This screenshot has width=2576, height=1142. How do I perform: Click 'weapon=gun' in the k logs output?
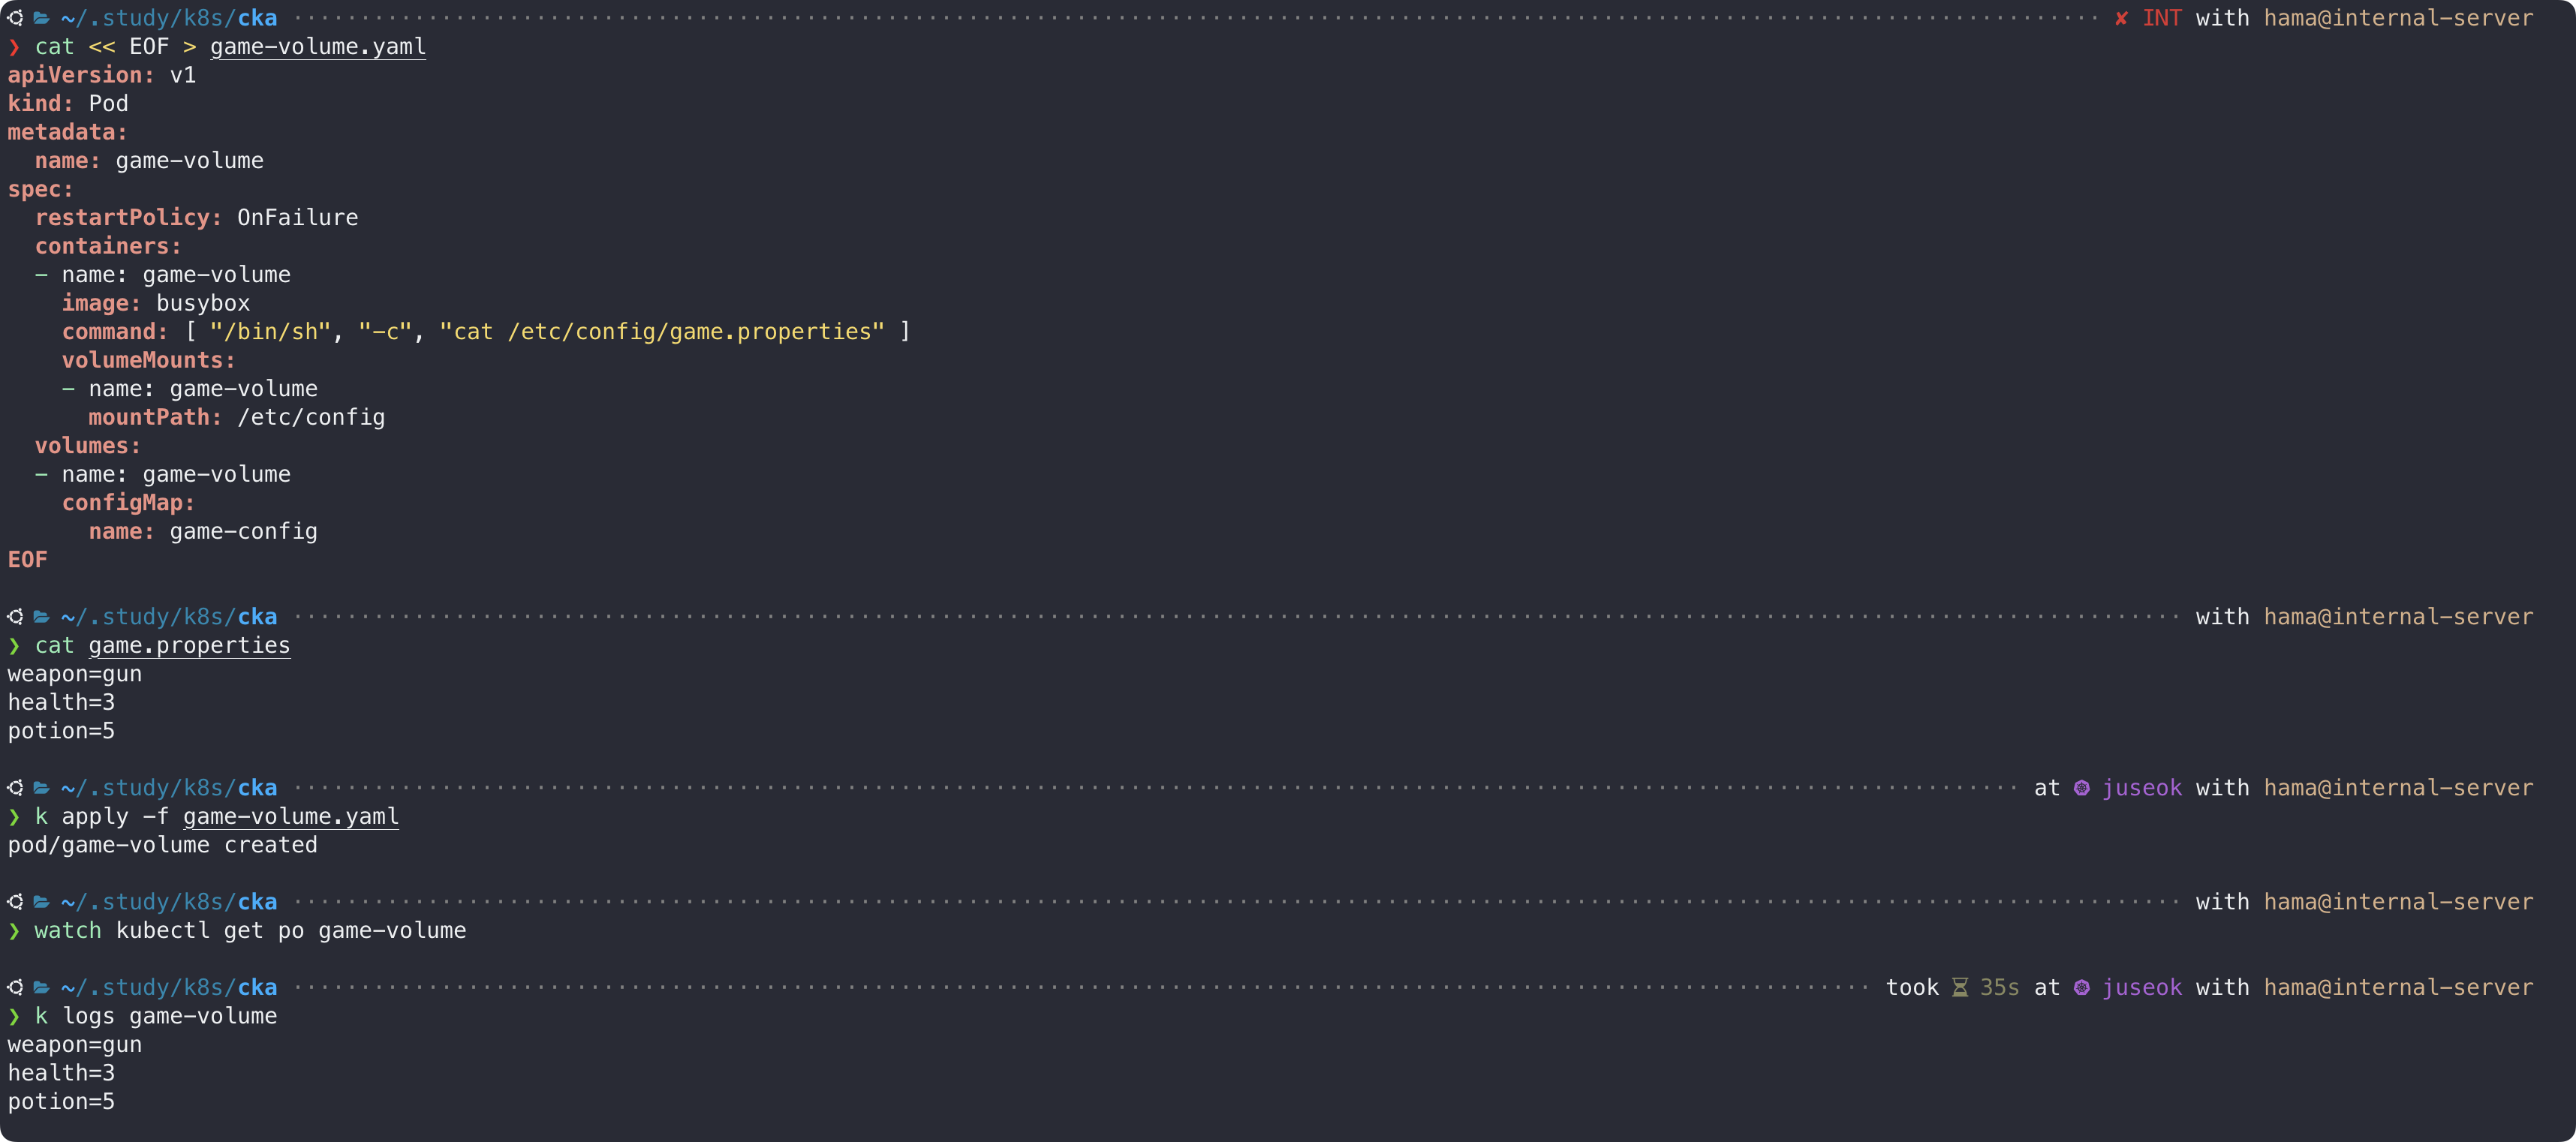75,1045
